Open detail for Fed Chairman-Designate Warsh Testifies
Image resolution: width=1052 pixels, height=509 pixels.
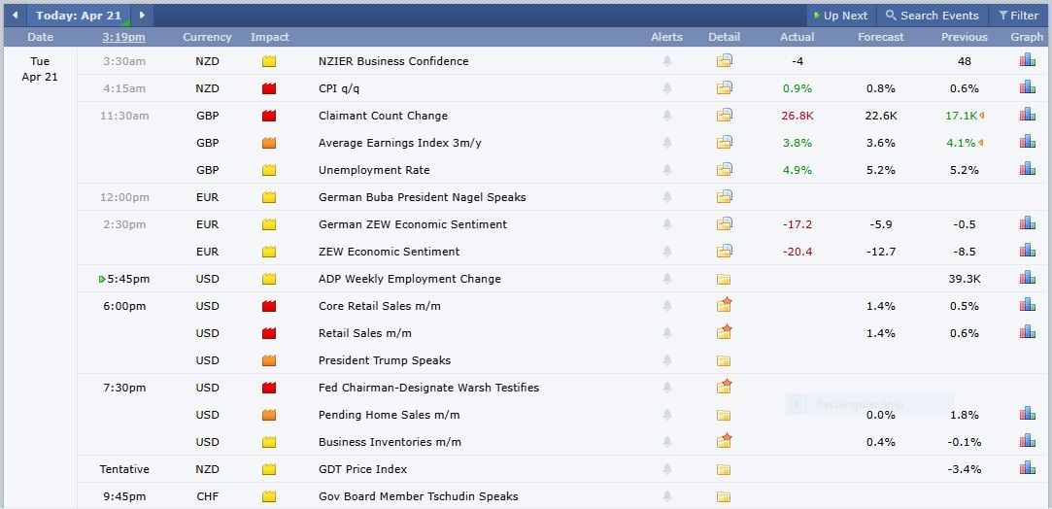pos(724,387)
